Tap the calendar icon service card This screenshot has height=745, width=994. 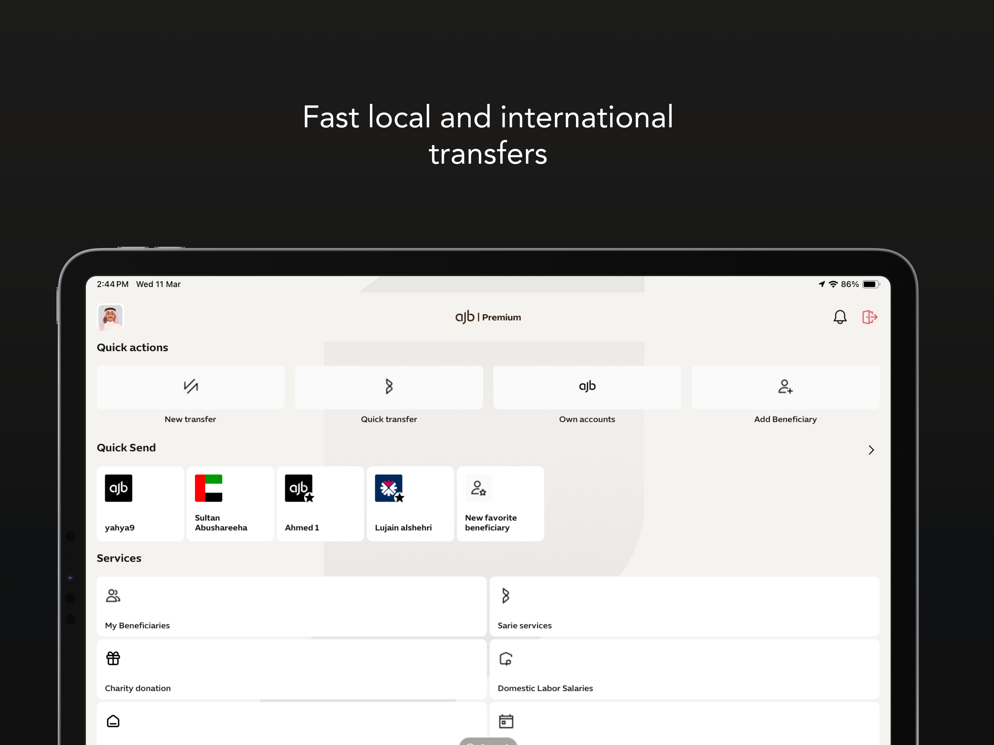coord(684,724)
